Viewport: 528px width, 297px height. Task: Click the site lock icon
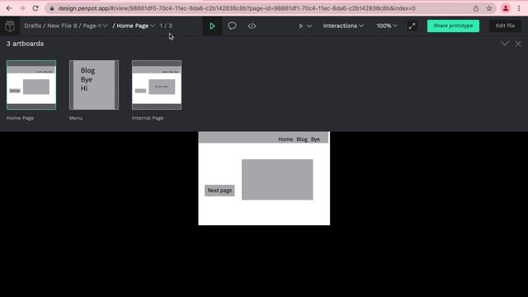pyautogui.click(x=51, y=8)
